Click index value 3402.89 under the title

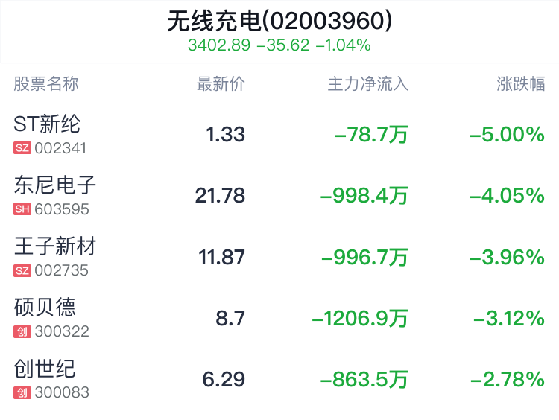[x=219, y=45]
